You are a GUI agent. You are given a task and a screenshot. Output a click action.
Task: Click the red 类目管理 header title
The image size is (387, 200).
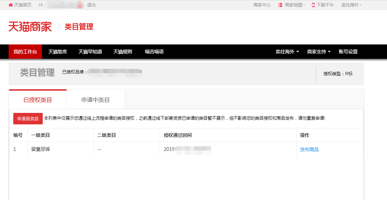79,27
